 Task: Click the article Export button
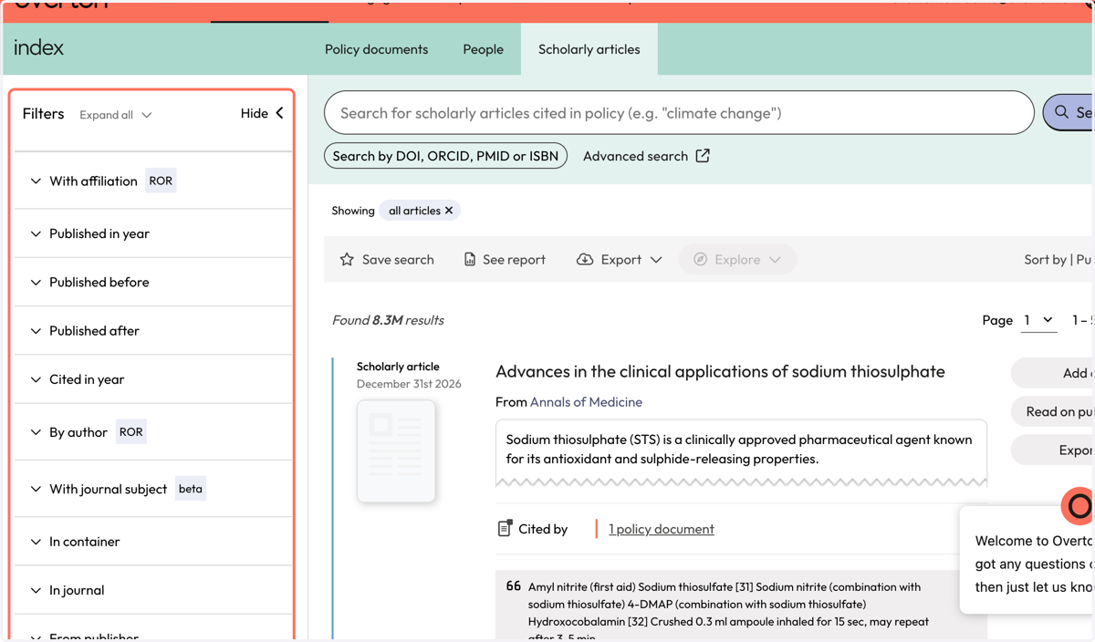pos(1053,450)
